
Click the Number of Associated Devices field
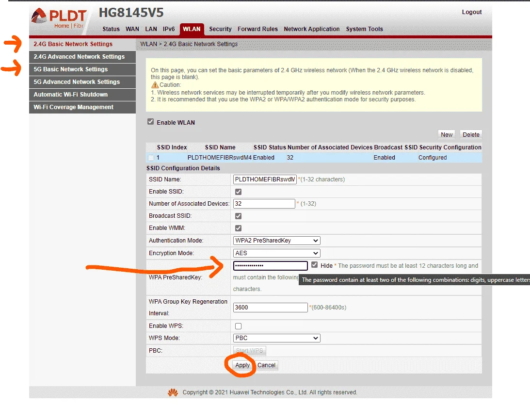(264, 204)
